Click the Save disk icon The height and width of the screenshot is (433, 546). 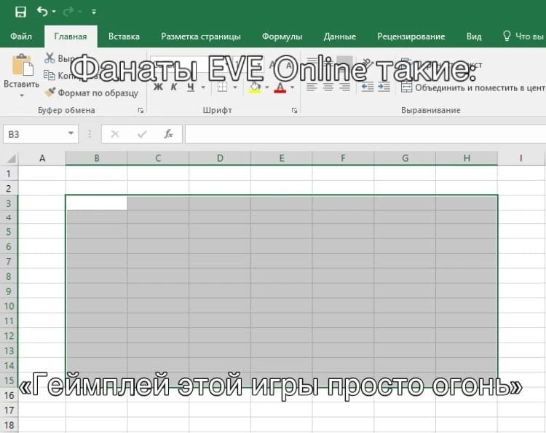tap(20, 12)
